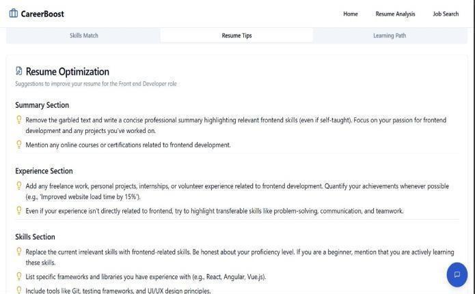Click lightbulb icon next to 'List specific frameworks'
This screenshot has height=294, width=475.
tap(19, 277)
